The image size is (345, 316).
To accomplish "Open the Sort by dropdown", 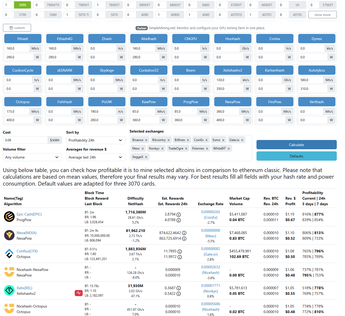I will click(96, 140).
